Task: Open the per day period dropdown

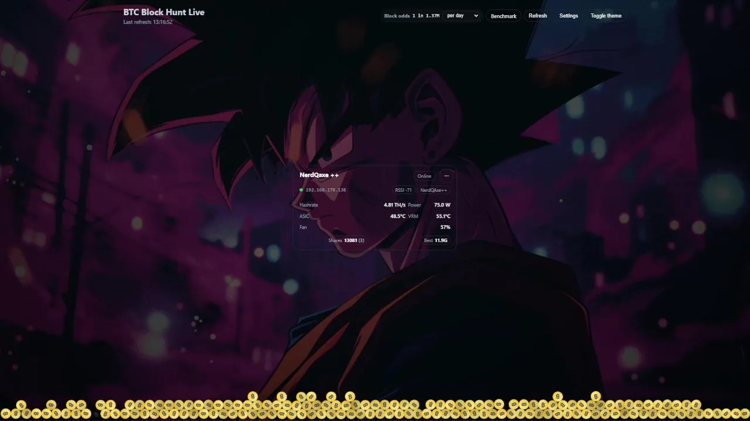Action: (x=462, y=16)
